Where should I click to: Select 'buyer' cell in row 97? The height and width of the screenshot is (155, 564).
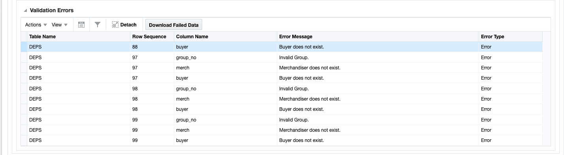226,78
